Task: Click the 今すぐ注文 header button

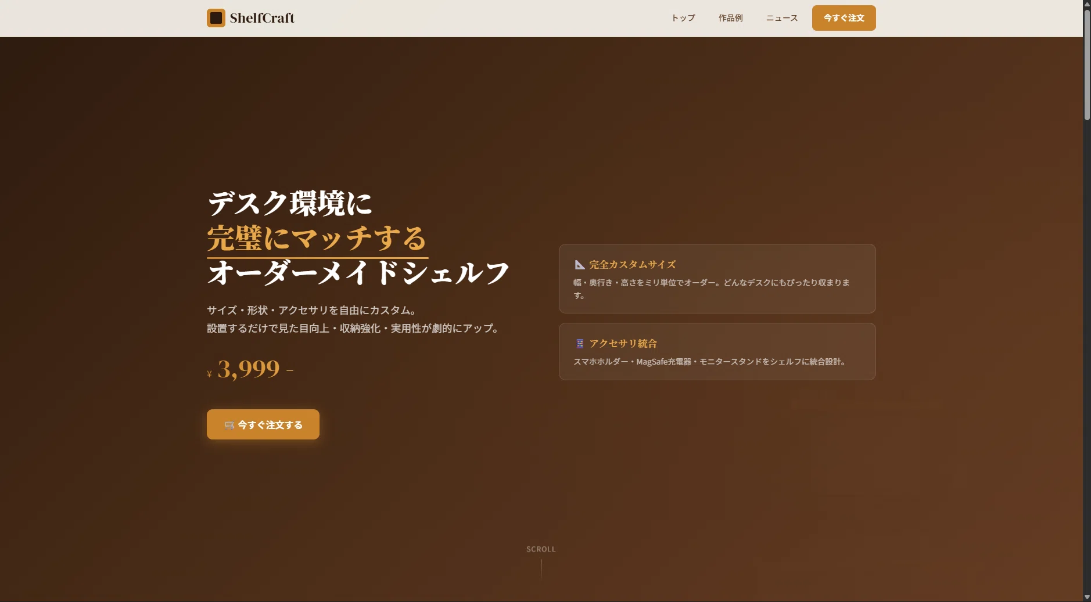Action: (844, 18)
